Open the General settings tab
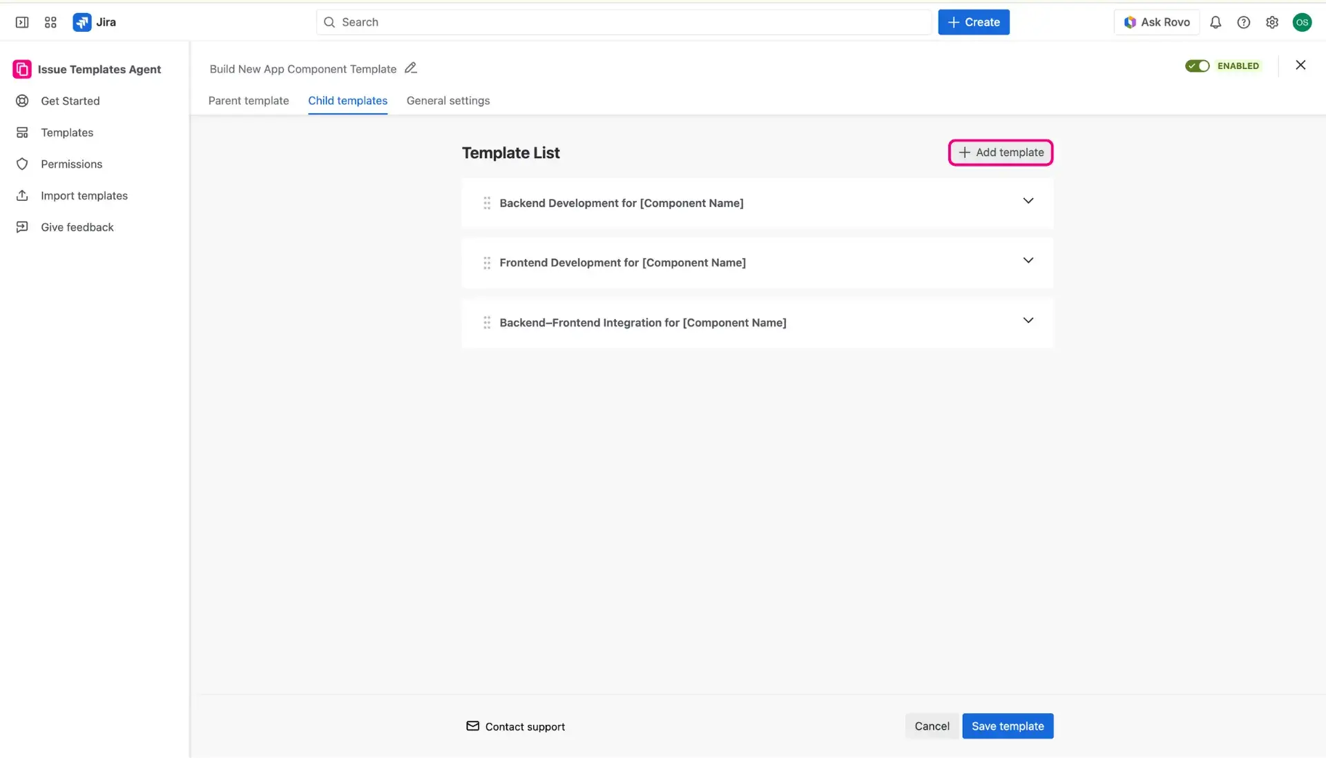The height and width of the screenshot is (758, 1326). point(448,101)
